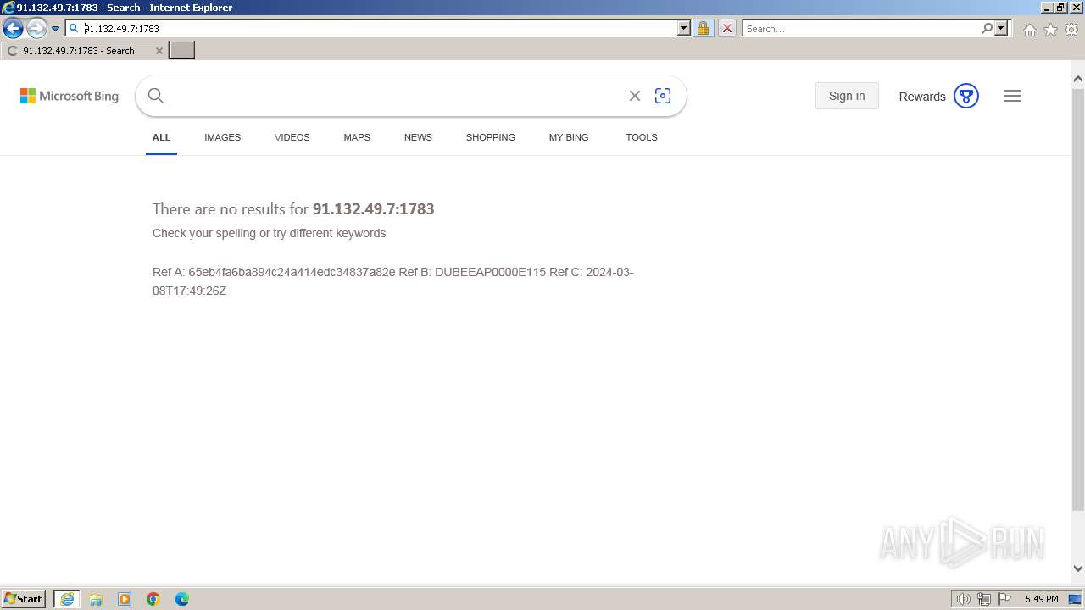Click the IE search magnifier icon
Image resolution: width=1085 pixels, height=610 pixels.
click(987, 28)
